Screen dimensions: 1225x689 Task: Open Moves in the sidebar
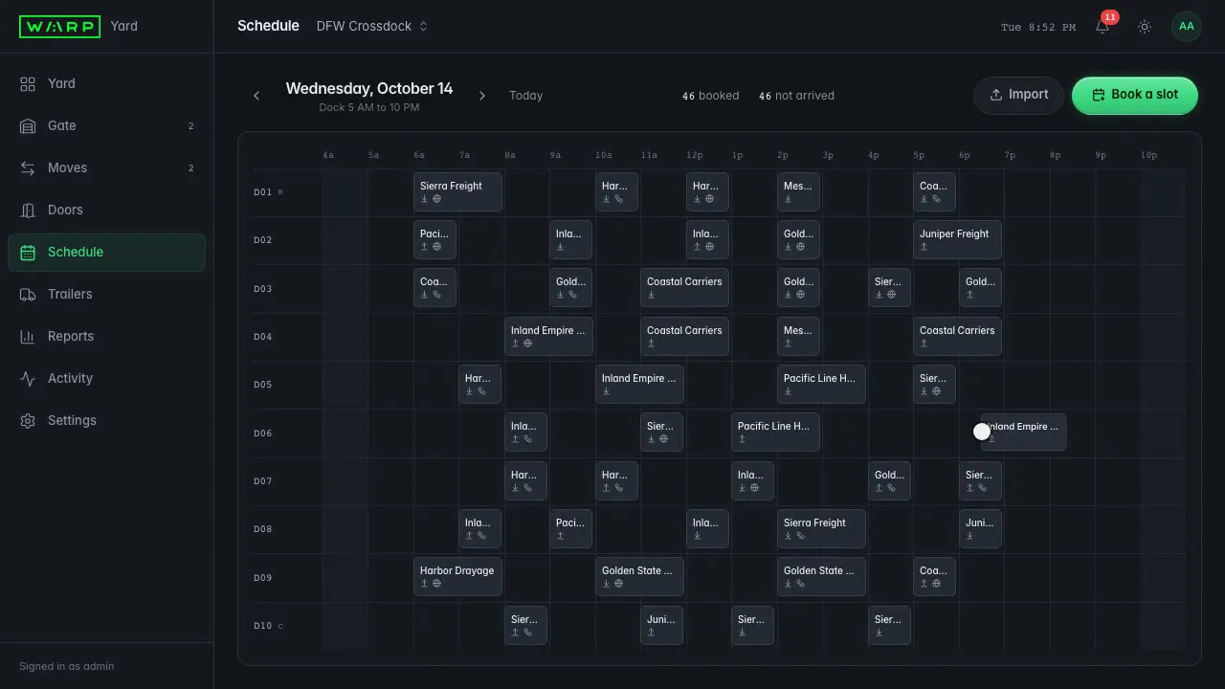coord(106,167)
